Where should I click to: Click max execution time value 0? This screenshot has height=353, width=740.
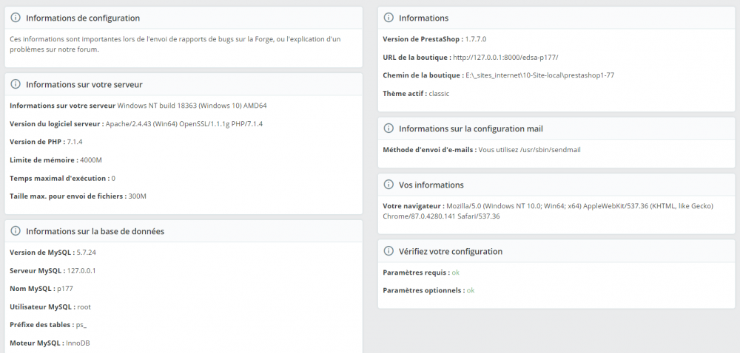click(113, 179)
